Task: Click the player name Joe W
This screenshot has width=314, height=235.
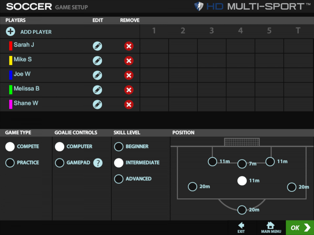Action: coord(22,74)
